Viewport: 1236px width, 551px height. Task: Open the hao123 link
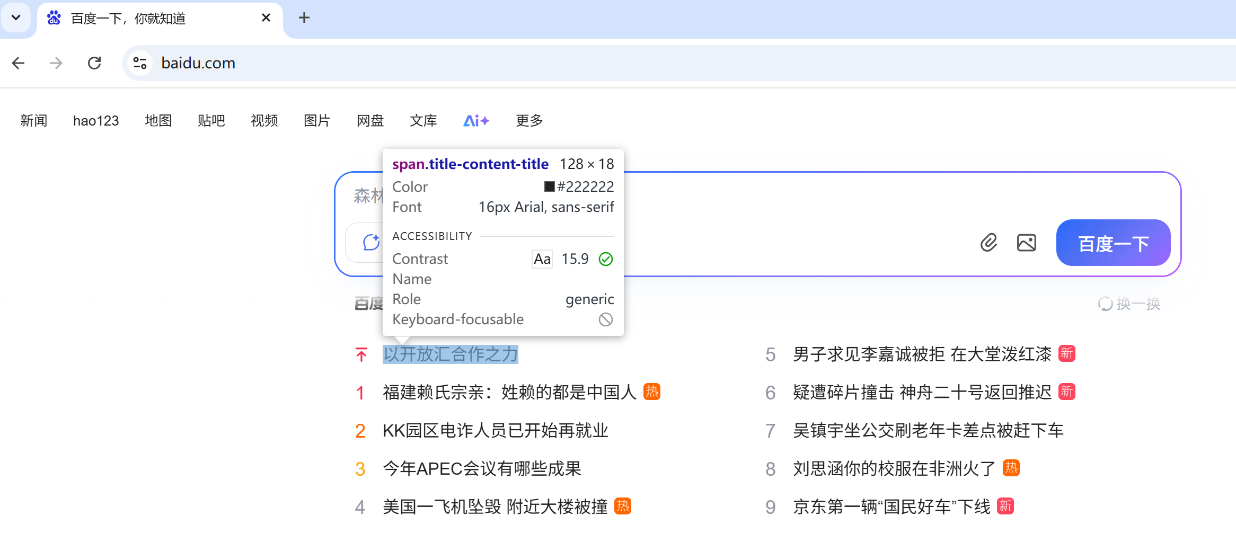tap(96, 121)
